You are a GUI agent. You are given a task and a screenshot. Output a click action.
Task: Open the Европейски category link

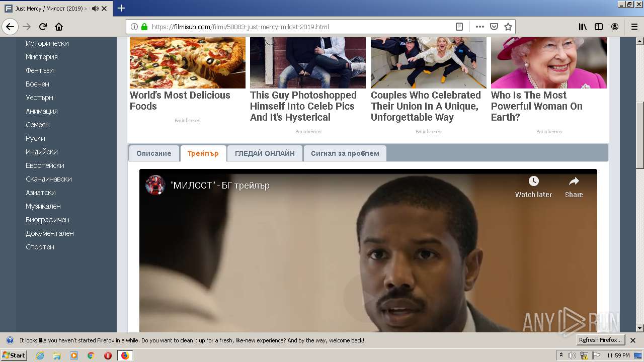point(45,165)
